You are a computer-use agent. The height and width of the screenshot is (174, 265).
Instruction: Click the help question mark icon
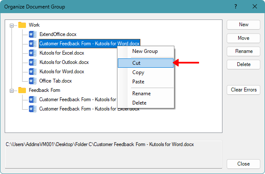tap(236, 7)
